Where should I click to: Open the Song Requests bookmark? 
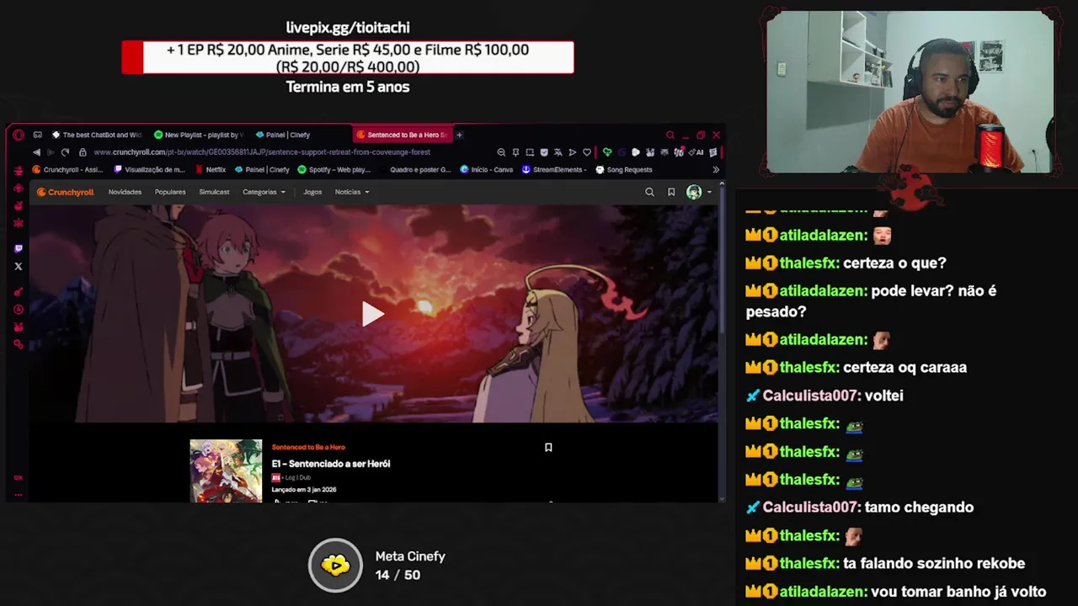[624, 170]
